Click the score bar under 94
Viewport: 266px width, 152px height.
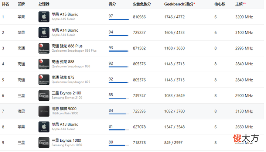pyautogui.click(x=119, y=35)
